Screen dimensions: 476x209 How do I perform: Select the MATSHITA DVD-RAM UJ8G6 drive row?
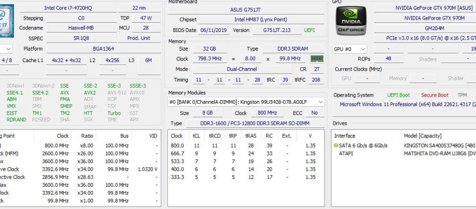click(x=404, y=153)
